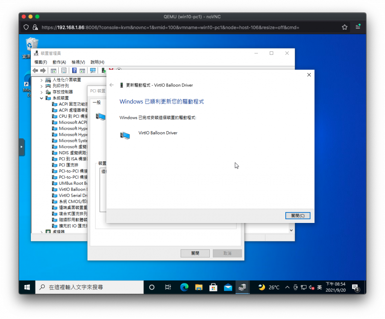The height and width of the screenshot is (319, 385).
Task: Open Task View on the taskbar
Action: (x=168, y=287)
